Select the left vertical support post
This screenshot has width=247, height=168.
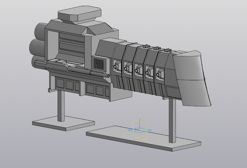(61, 106)
